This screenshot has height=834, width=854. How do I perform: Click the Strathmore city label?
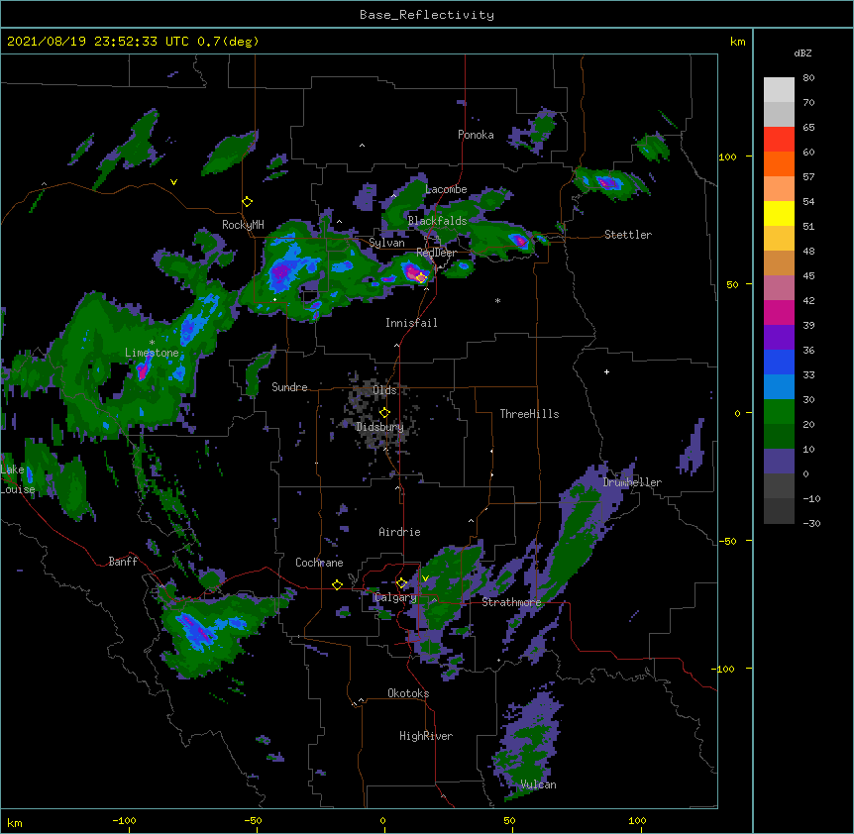point(511,602)
